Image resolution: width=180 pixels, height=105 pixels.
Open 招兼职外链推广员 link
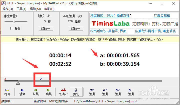155,31
